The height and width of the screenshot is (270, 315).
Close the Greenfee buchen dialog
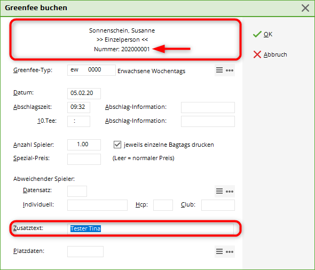[x=305, y=8]
